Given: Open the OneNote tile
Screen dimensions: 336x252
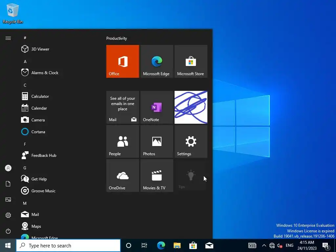Looking at the screenshot, I should 157,107.
